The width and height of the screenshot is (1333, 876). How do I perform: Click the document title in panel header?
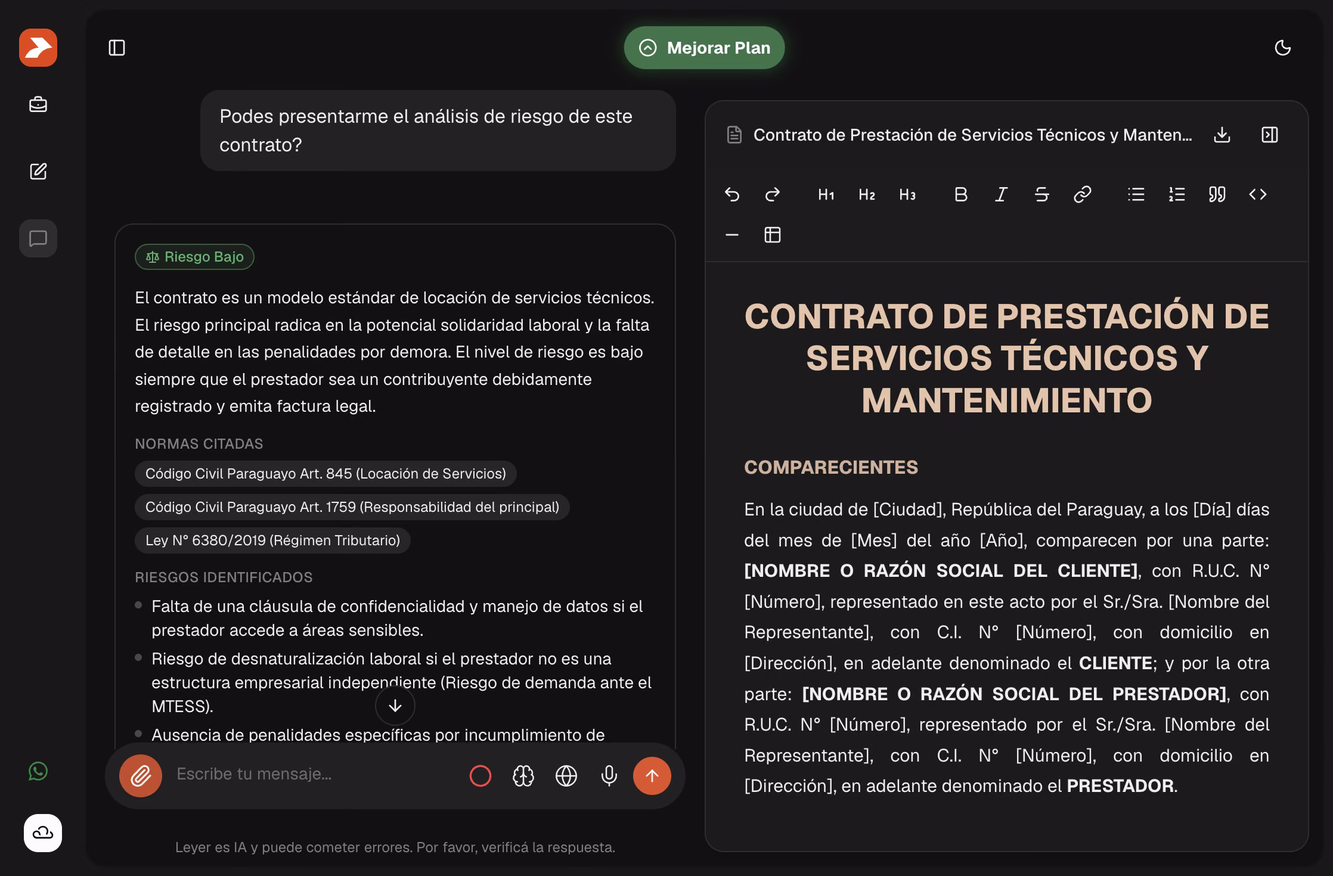click(973, 135)
